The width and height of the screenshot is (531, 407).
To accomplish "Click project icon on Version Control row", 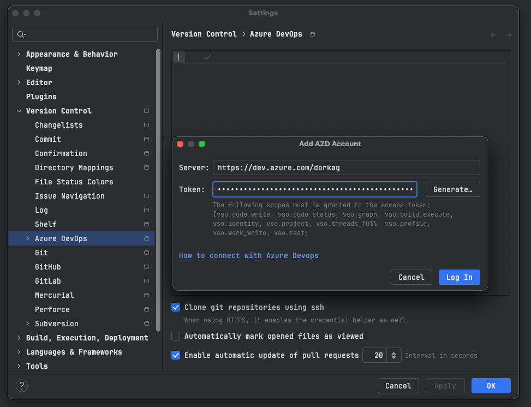I will point(146,111).
